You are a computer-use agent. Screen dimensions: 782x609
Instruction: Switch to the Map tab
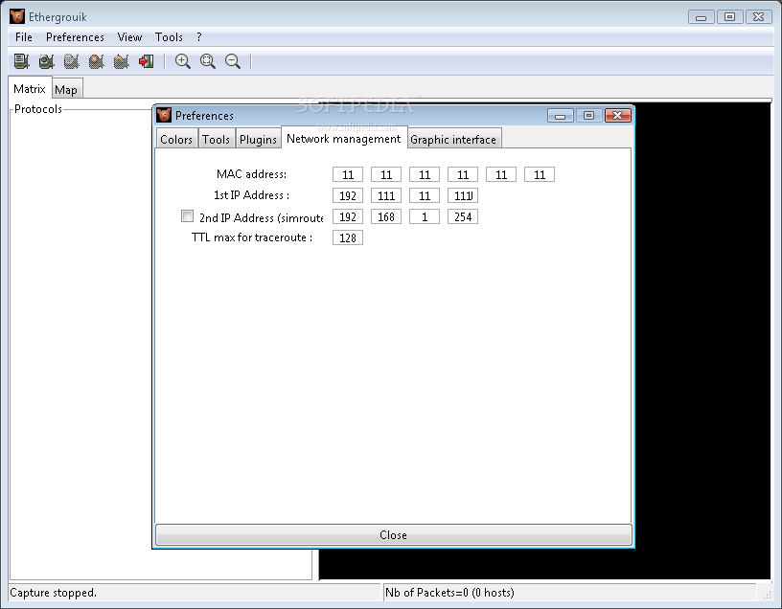pyautogui.click(x=66, y=90)
